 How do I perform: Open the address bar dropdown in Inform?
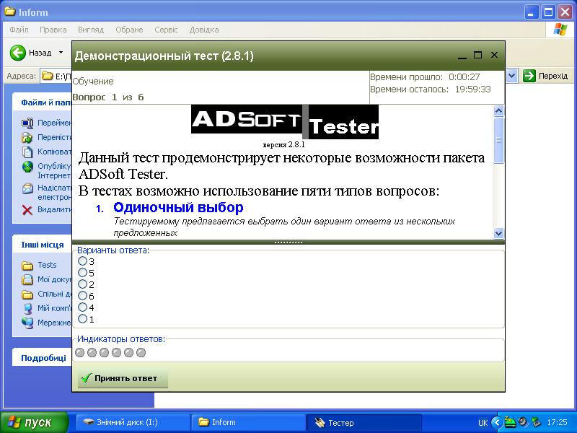(x=512, y=76)
